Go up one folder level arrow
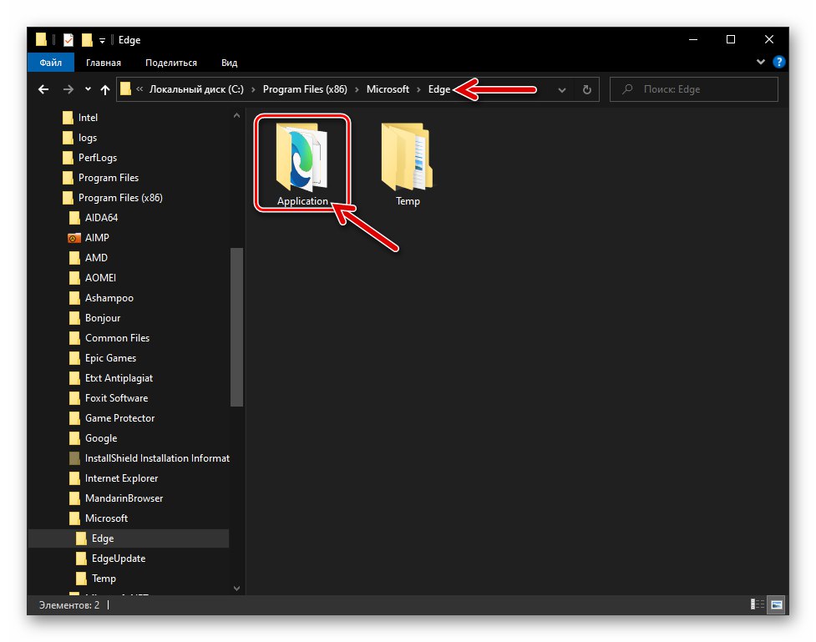Viewport: 816px width, 642px height. [105, 89]
